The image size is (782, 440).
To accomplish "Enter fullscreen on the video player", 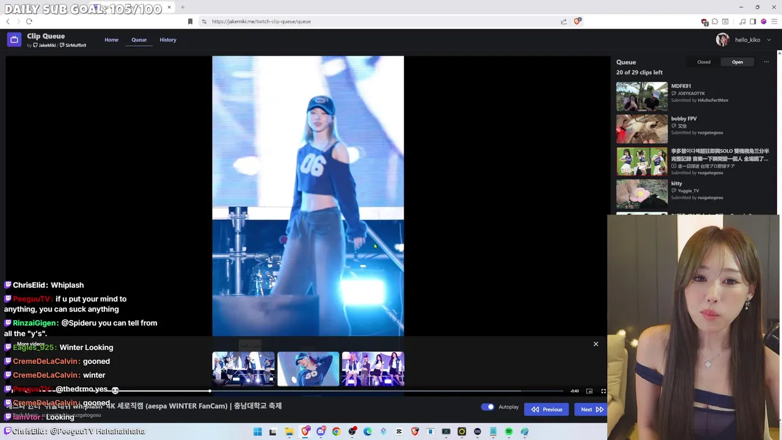I will click(x=603, y=391).
